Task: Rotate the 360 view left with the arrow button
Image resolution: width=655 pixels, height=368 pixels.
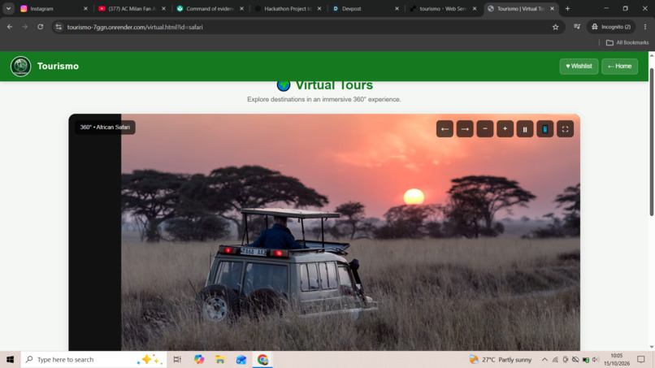Action: (445, 129)
